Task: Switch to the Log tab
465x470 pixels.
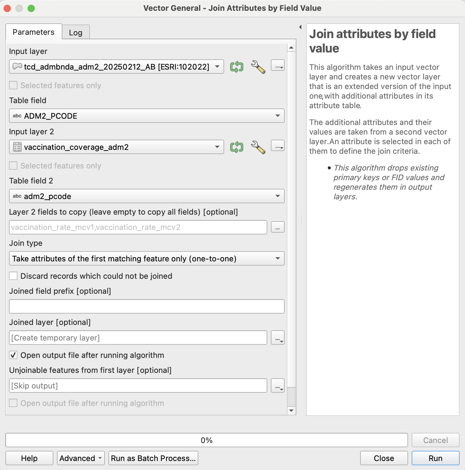Action: point(76,32)
